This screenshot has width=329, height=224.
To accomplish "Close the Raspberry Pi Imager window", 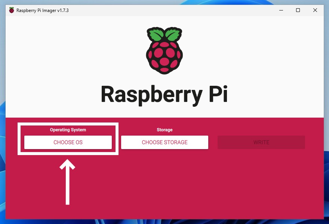I will tap(315, 10).
